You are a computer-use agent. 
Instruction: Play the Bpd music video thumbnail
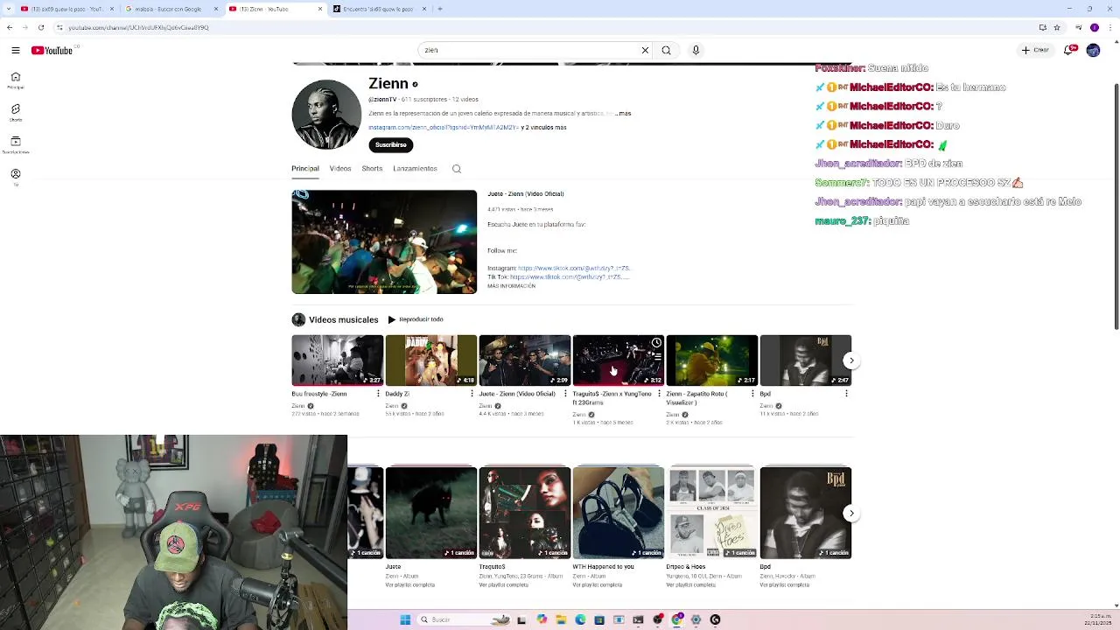[806, 360]
